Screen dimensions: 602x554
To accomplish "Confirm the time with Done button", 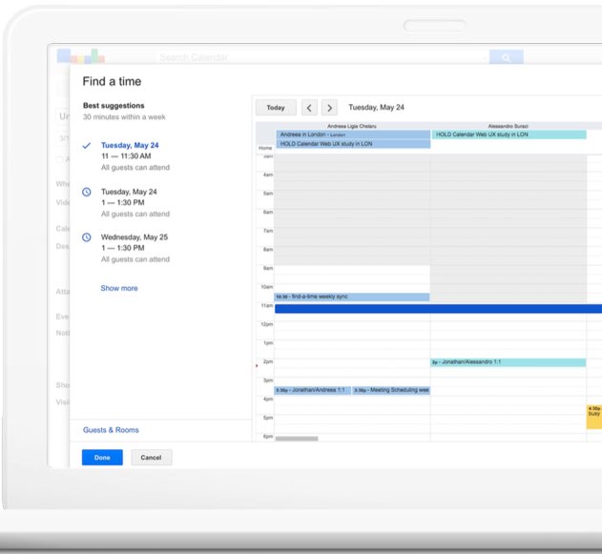I will click(102, 458).
